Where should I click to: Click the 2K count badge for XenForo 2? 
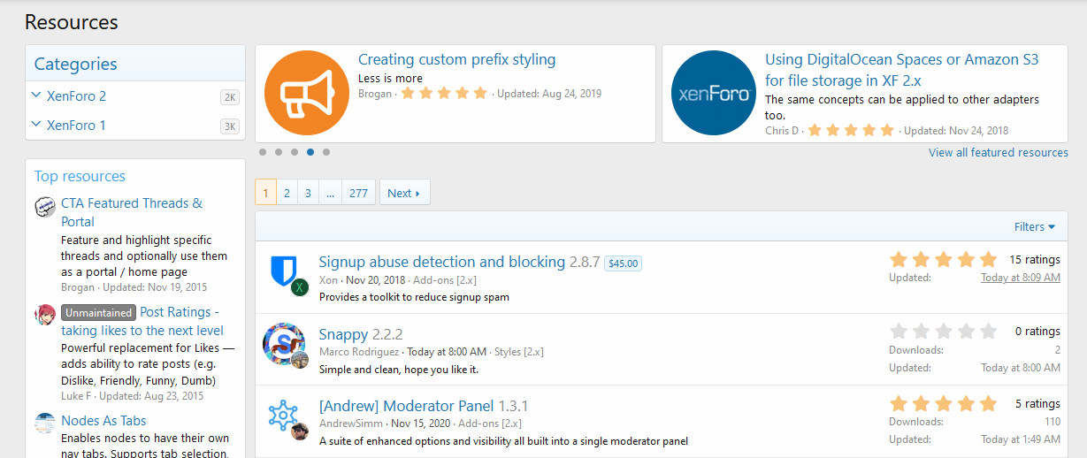(x=230, y=97)
